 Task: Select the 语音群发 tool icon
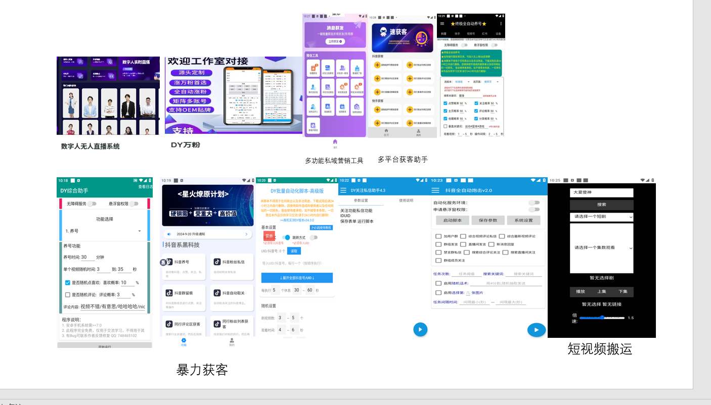pyautogui.click(x=327, y=107)
